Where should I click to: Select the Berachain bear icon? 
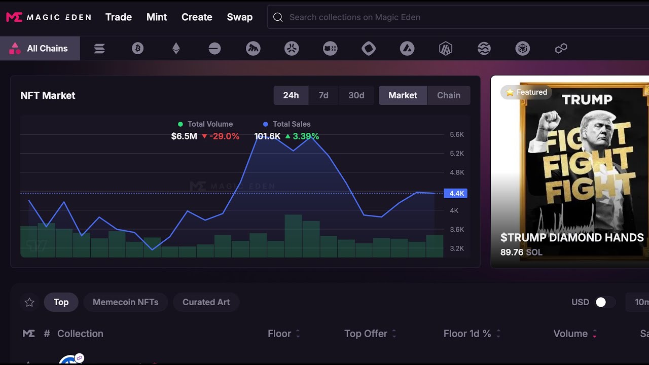tap(330, 49)
